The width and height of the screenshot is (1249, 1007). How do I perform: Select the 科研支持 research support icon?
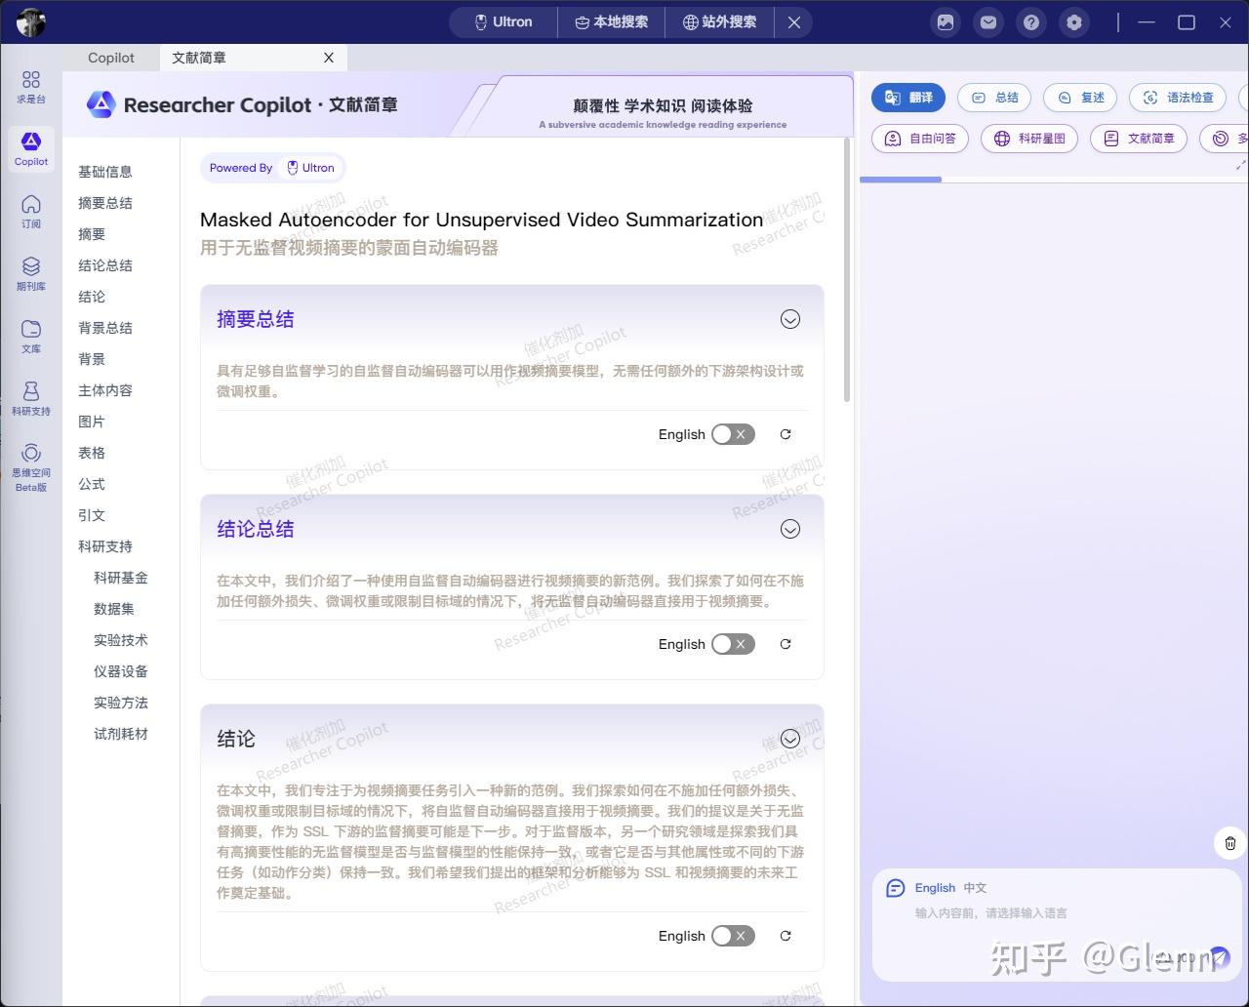pos(30,398)
